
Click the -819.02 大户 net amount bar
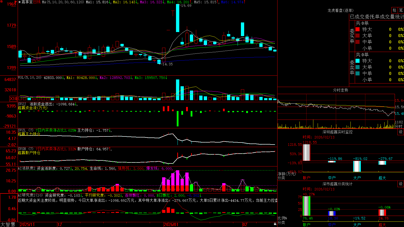pos(357,166)
